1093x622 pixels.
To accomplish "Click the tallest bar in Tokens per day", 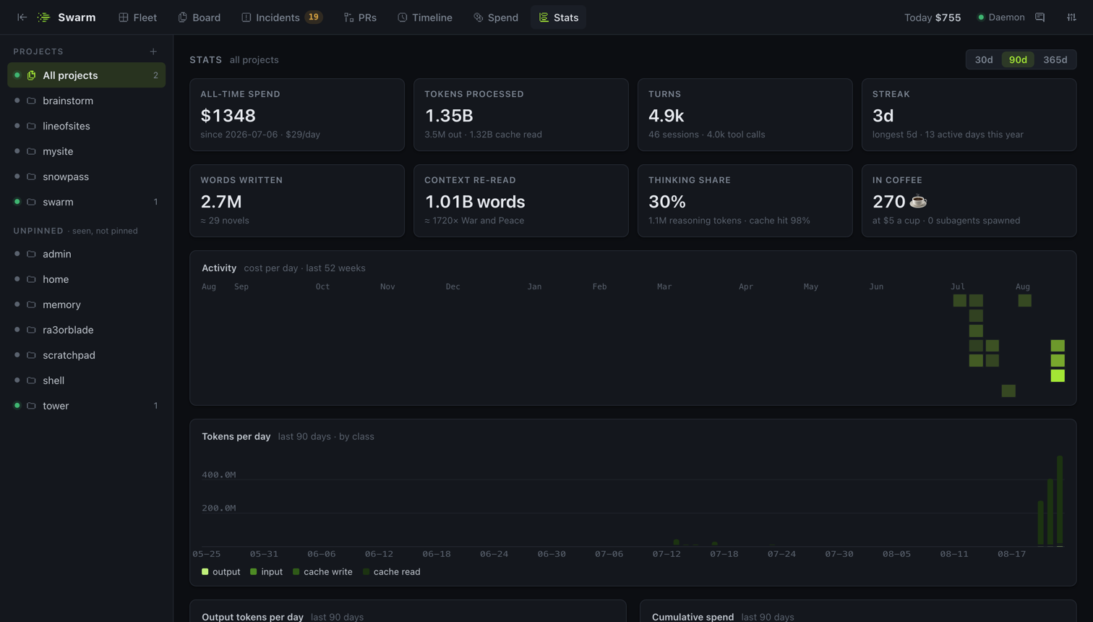I will point(1060,500).
